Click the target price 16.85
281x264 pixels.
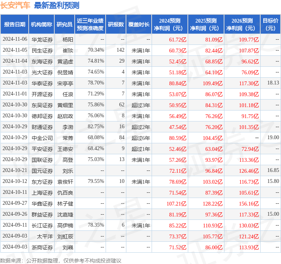coord(273,170)
